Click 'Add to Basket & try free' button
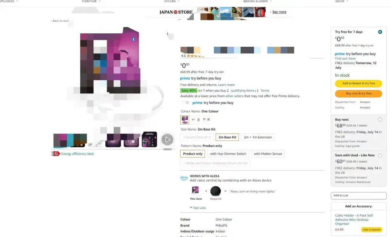 coord(358,83)
